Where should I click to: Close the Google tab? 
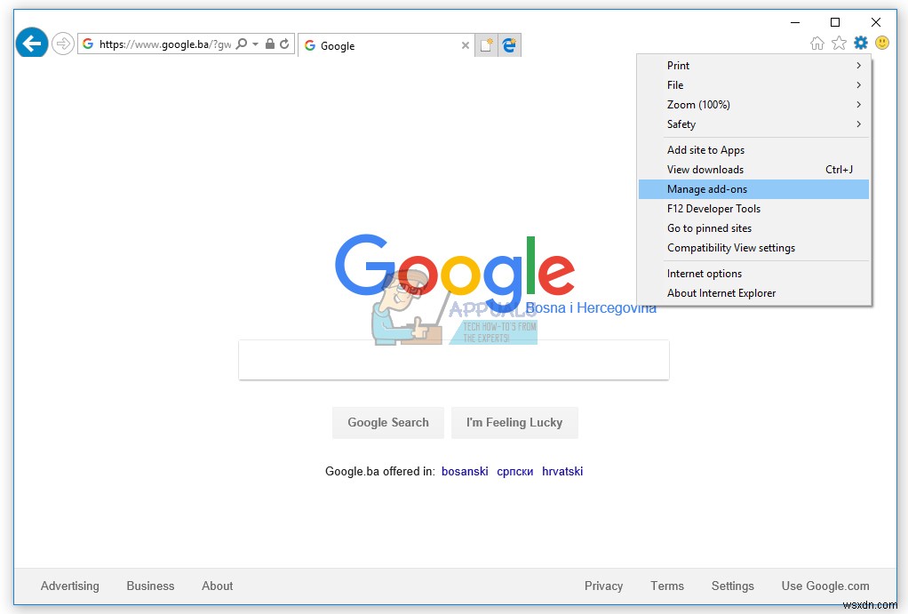click(x=466, y=44)
